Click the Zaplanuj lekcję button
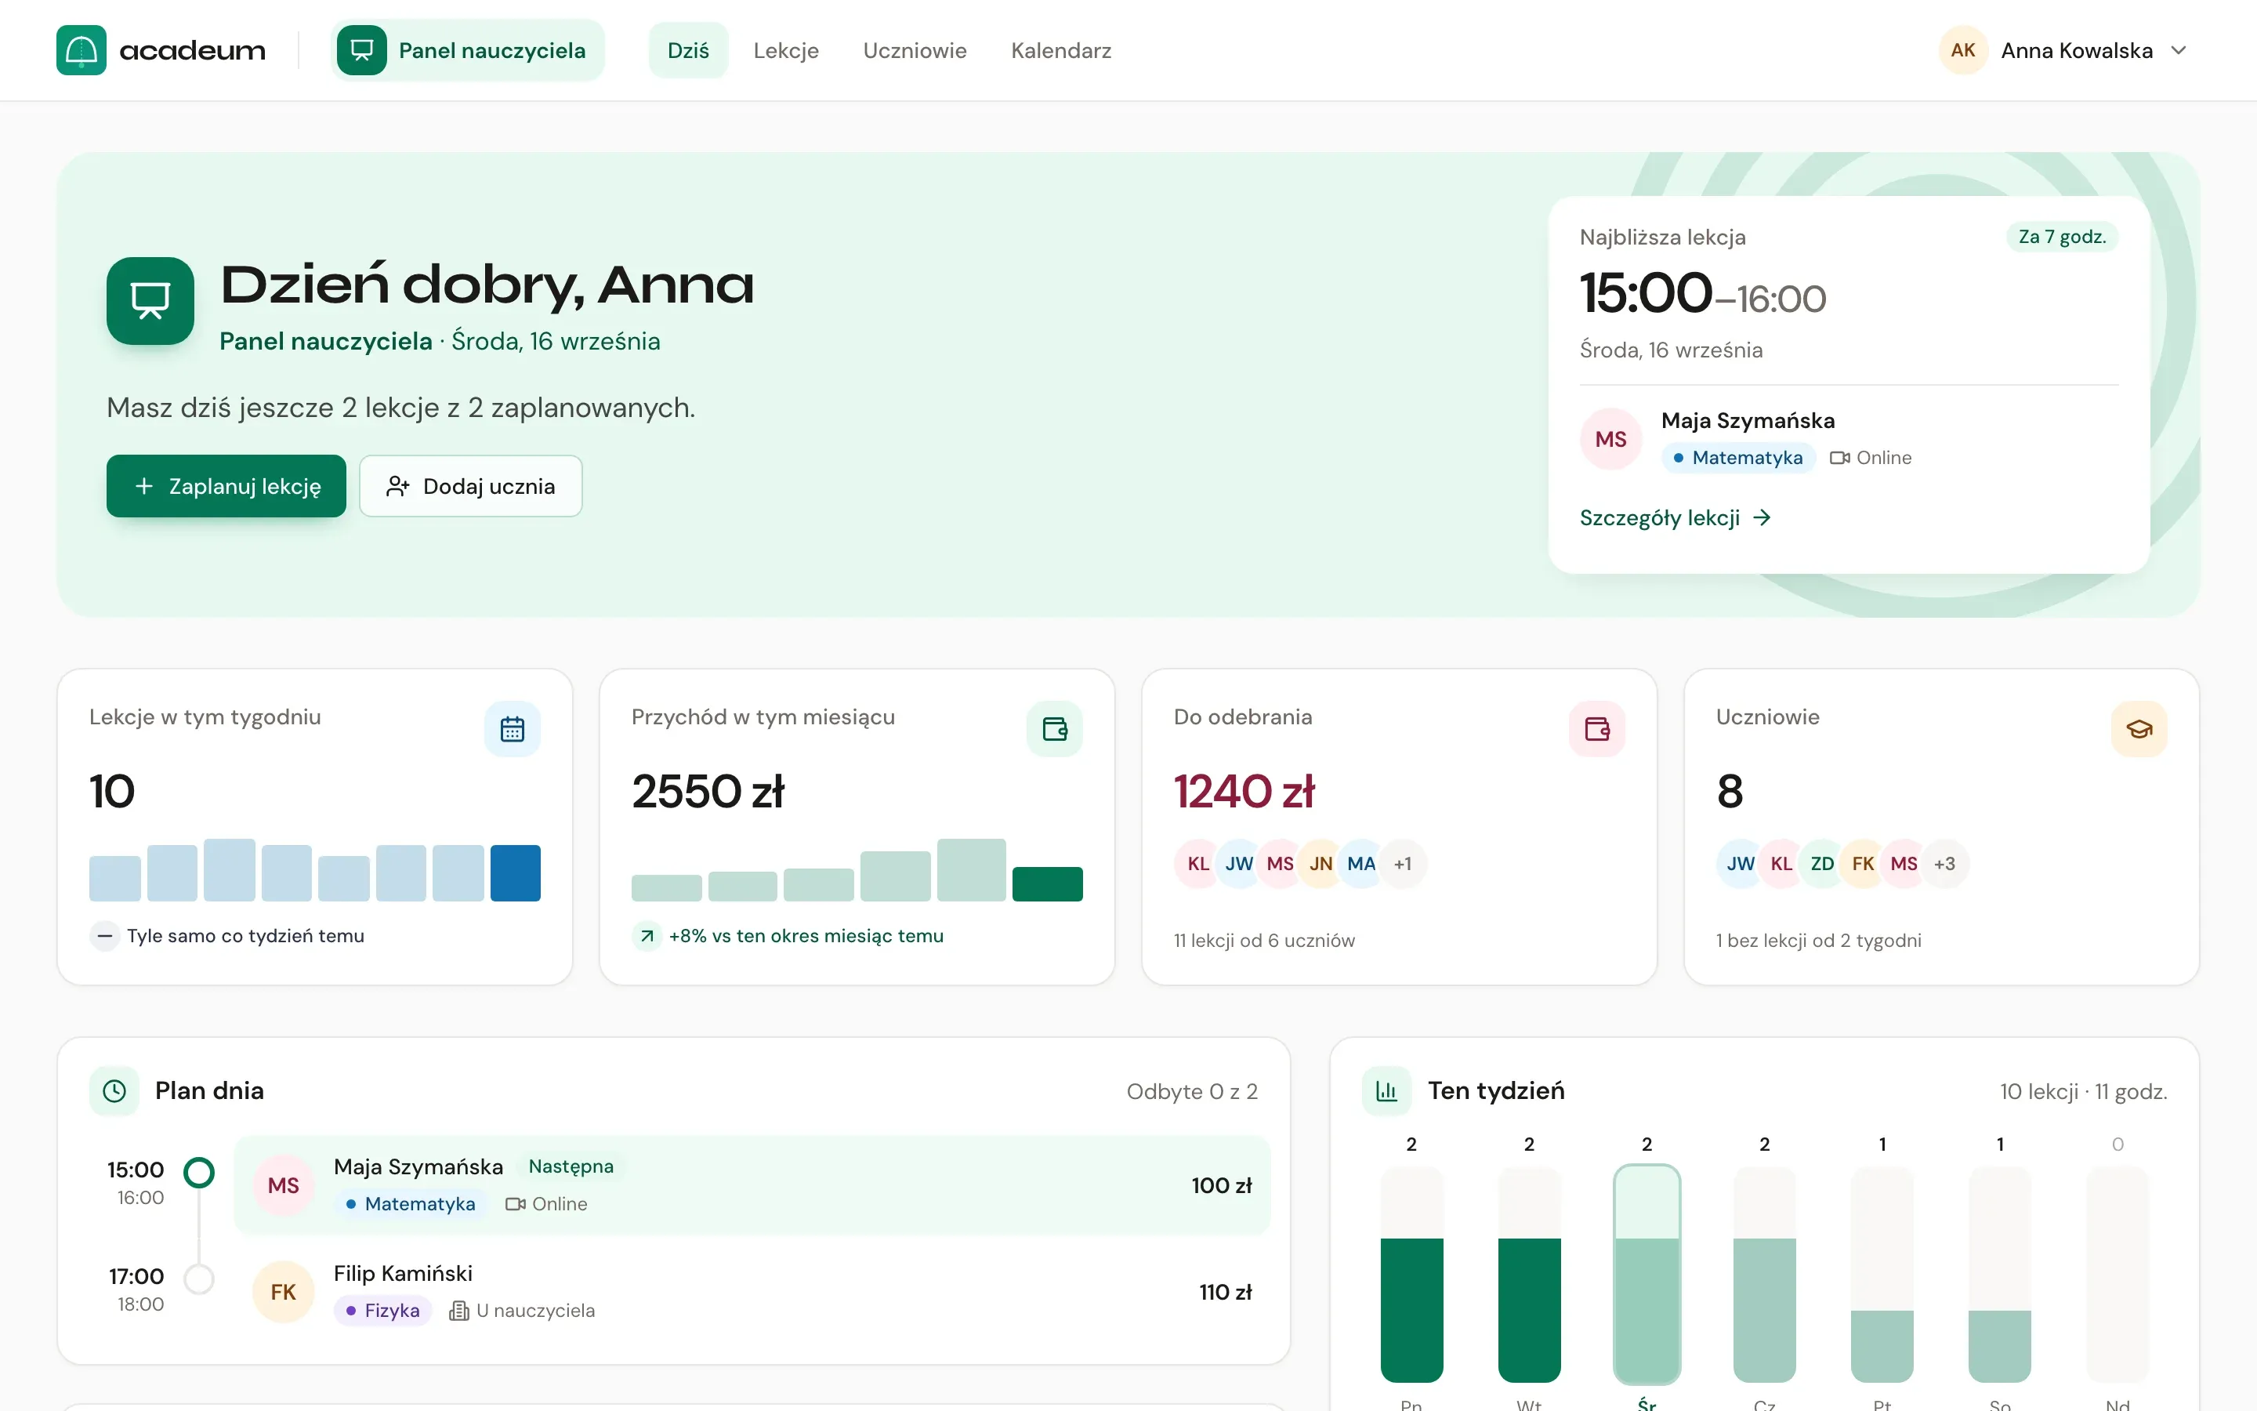Screen dimensions: 2257x1411 tap(226, 486)
